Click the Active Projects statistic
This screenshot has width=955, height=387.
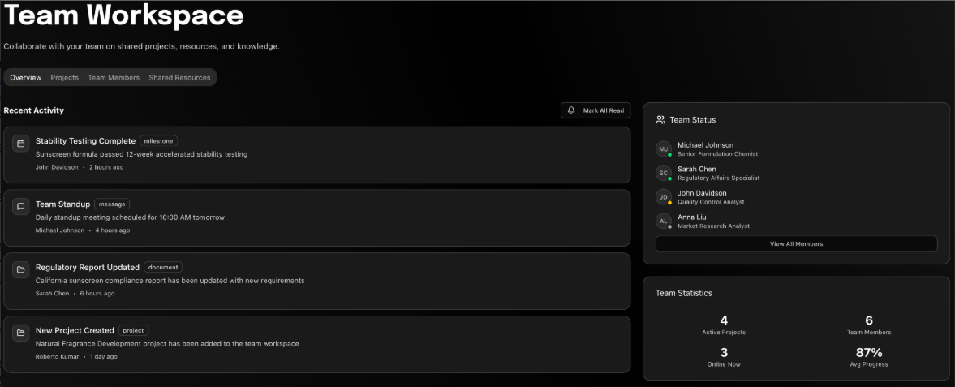(724, 325)
